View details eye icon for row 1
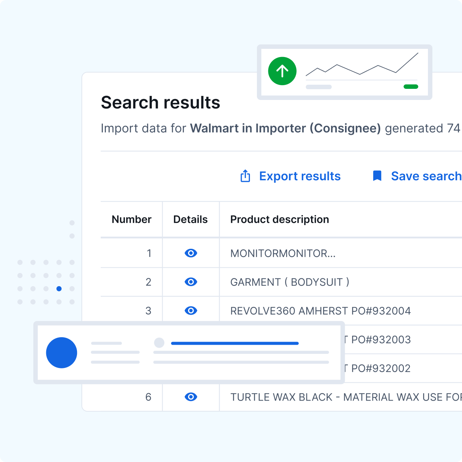462x462 pixels. 191,253
